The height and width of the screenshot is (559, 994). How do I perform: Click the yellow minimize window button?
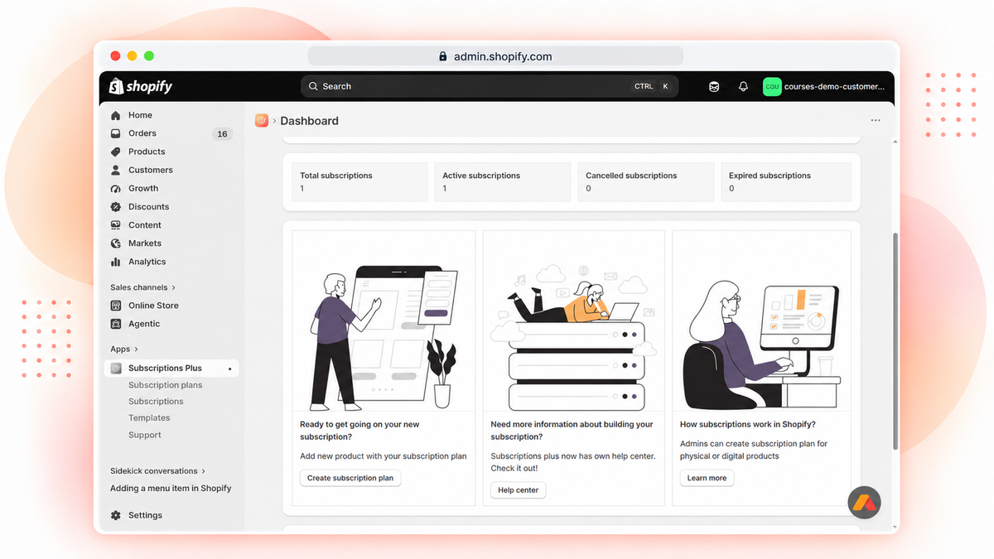coord(133,55)
